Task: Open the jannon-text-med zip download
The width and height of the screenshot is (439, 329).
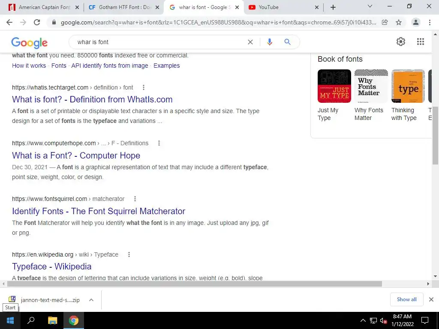Action: click(45, 300)
